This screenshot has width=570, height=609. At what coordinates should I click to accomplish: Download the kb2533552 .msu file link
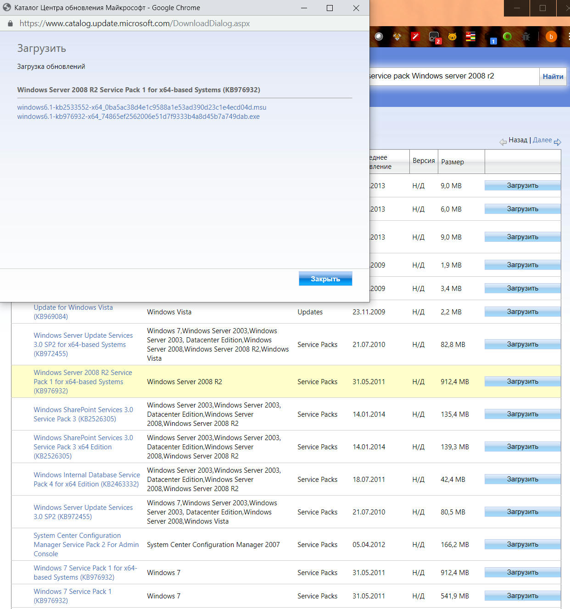click(141, 107)
